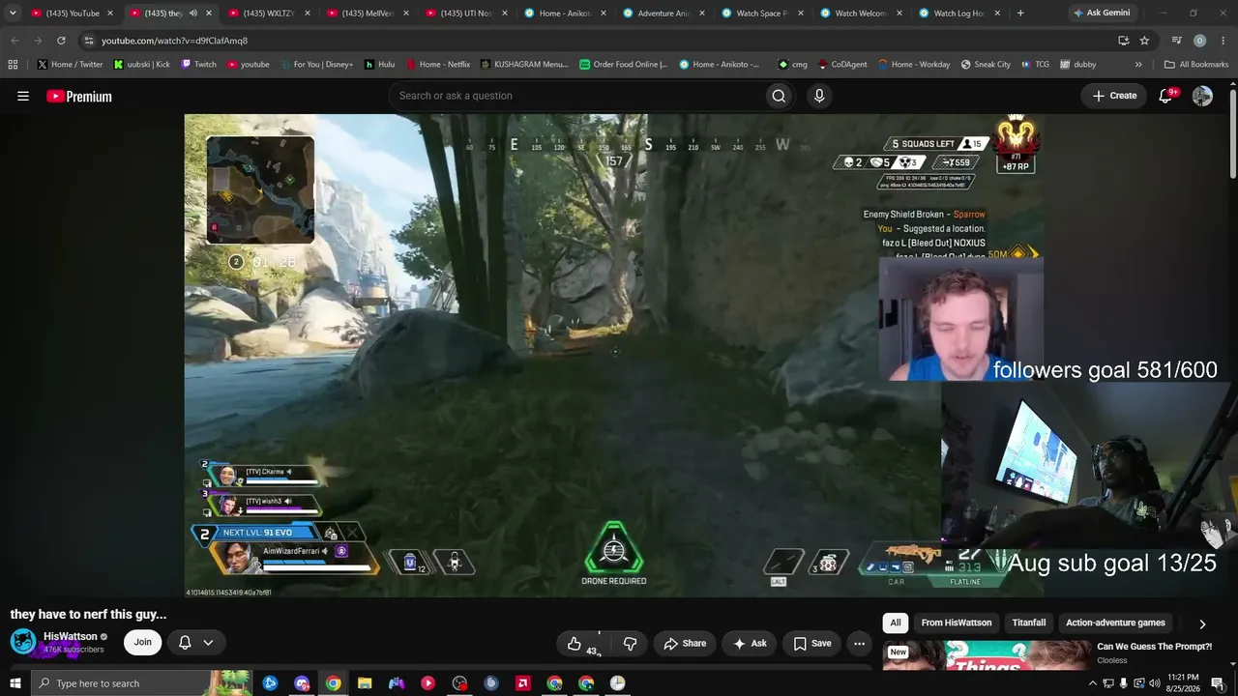1238x696 pixels.
Task: Open the Windows Start menu
Action: coord(15,683)
